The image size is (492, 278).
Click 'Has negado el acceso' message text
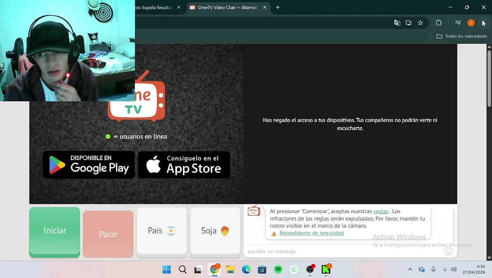350,124
